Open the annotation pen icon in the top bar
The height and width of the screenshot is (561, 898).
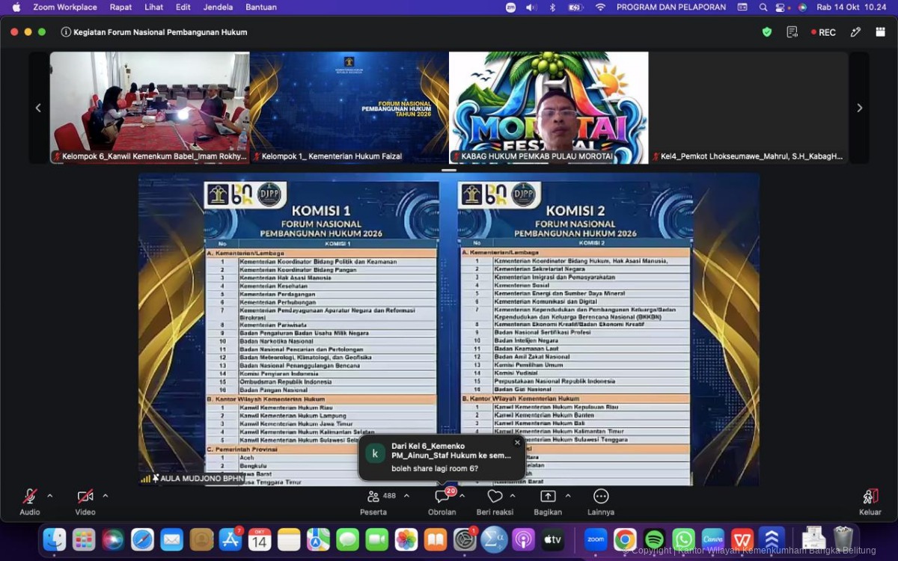pyautogui.click(x=856, y=32)
